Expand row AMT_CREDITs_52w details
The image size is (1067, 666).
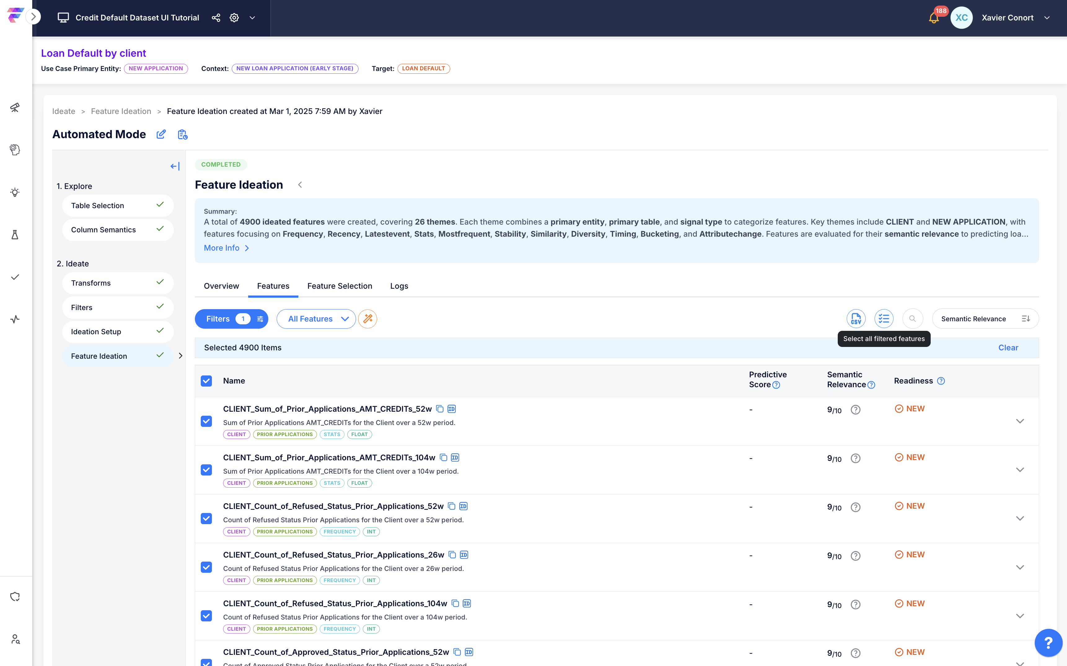pyautogui.click(x=1020, y=421)
